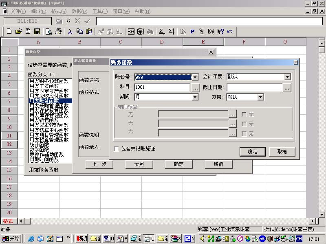Toggle third 无 checkbox in 辅助核算

coord(244,134)
